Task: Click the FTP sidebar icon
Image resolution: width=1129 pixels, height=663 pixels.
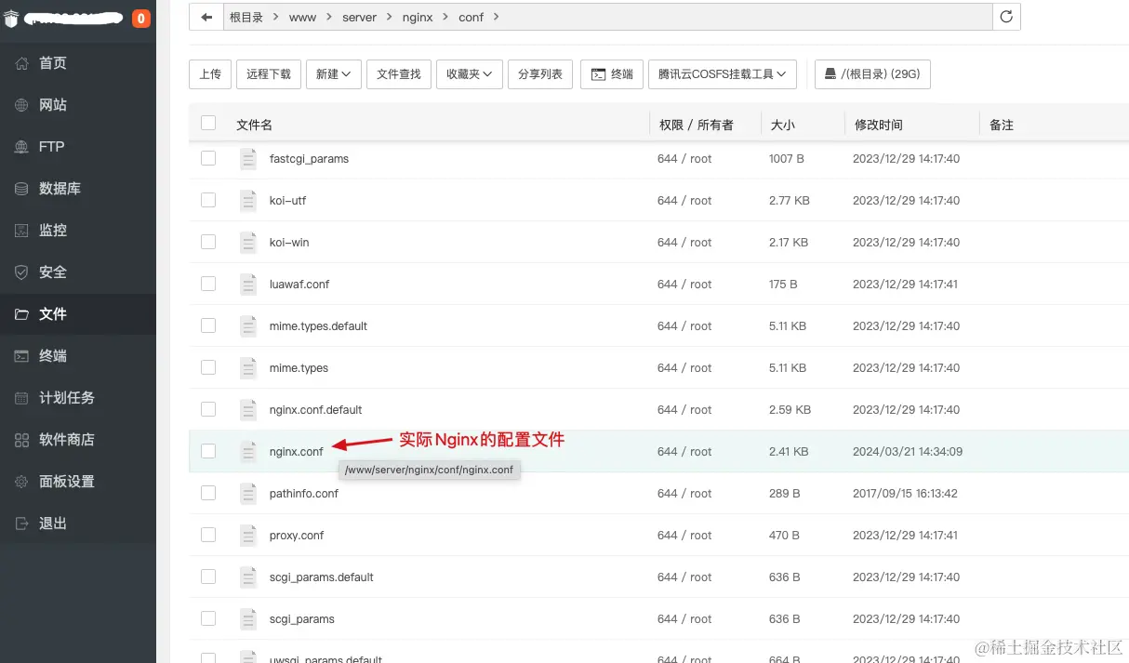Action: (x=21, y=147)
